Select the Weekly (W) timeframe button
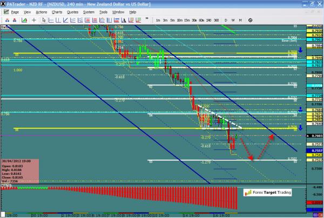 pos(232,21)
